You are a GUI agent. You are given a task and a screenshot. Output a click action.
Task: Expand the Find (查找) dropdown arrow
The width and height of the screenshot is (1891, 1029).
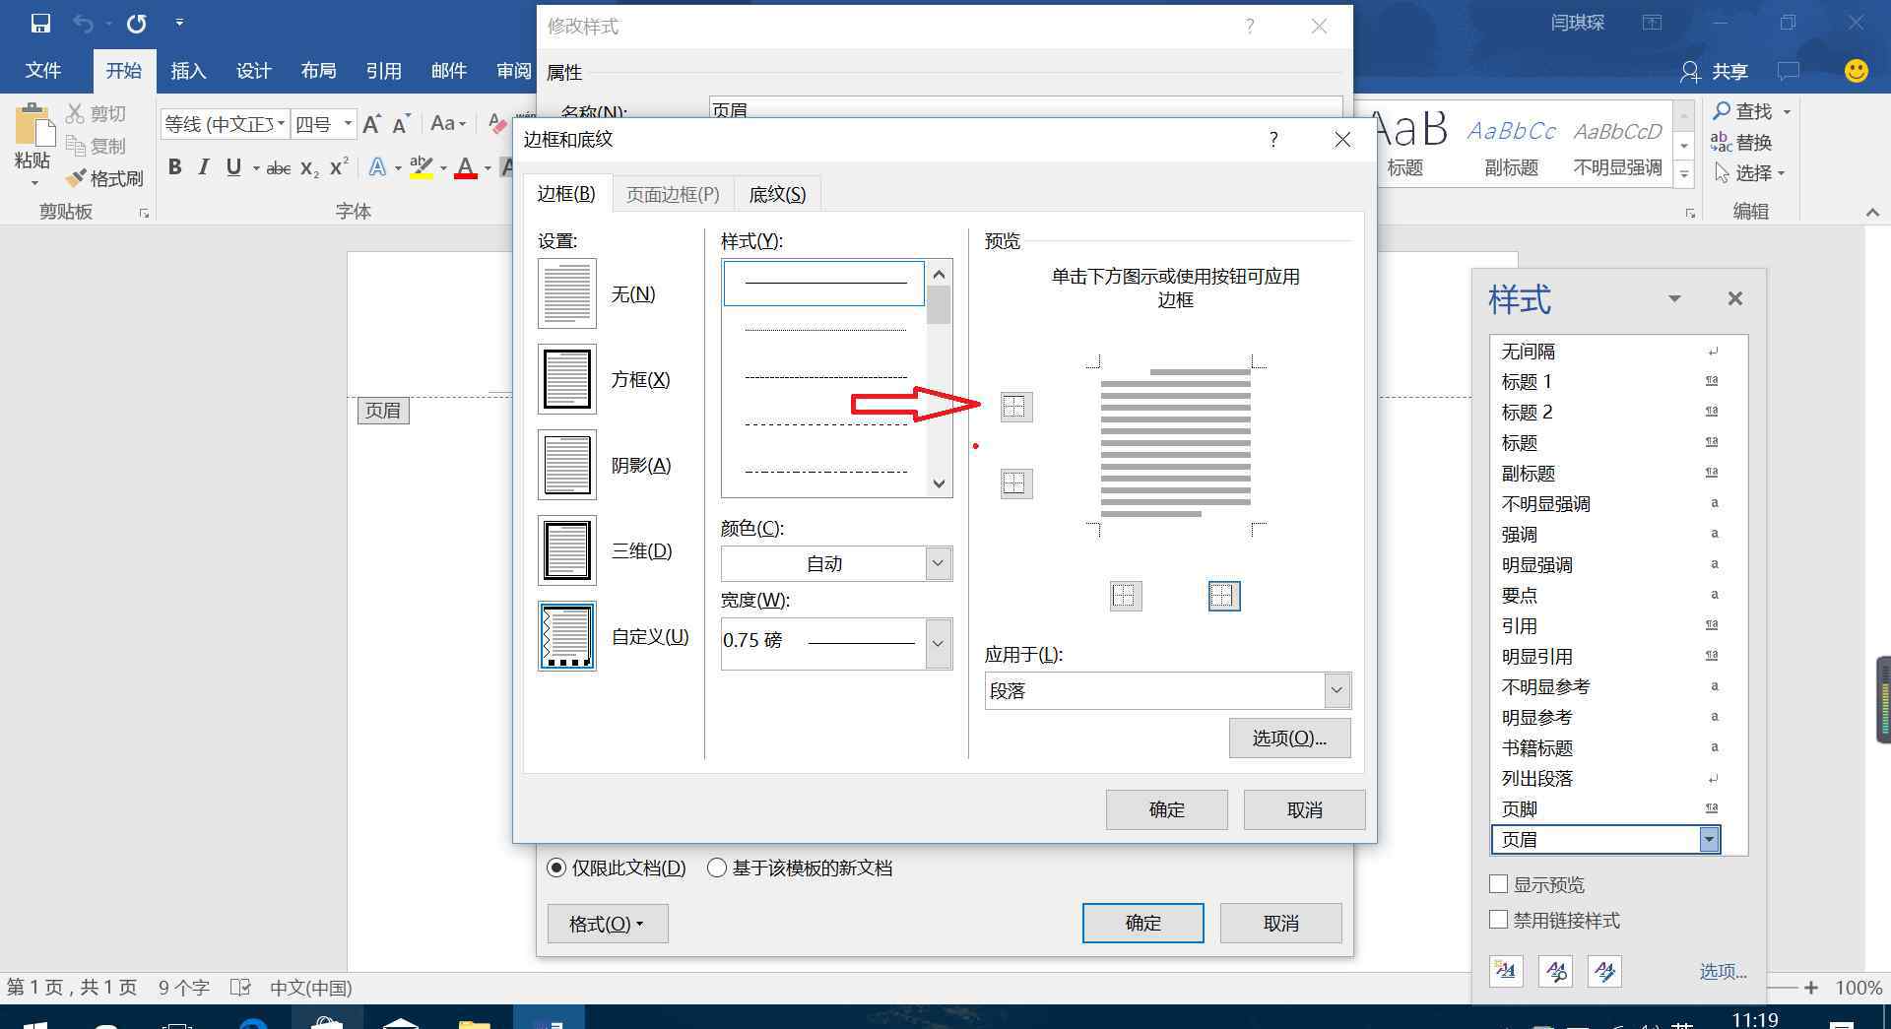1787,111
